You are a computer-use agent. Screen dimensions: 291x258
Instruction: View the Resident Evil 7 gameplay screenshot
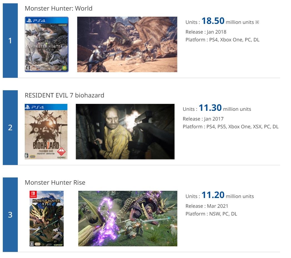(x=125, y=132)
